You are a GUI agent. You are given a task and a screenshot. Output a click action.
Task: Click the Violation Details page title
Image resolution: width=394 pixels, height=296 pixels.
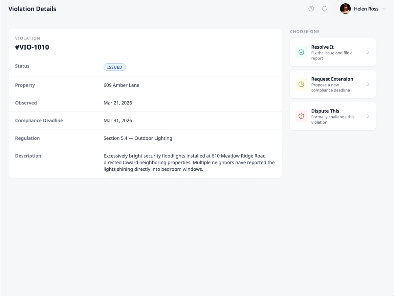coord(32,9)
